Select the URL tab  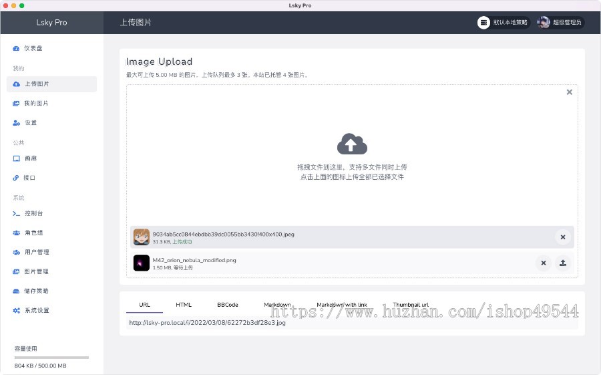[x=144, y=305]
